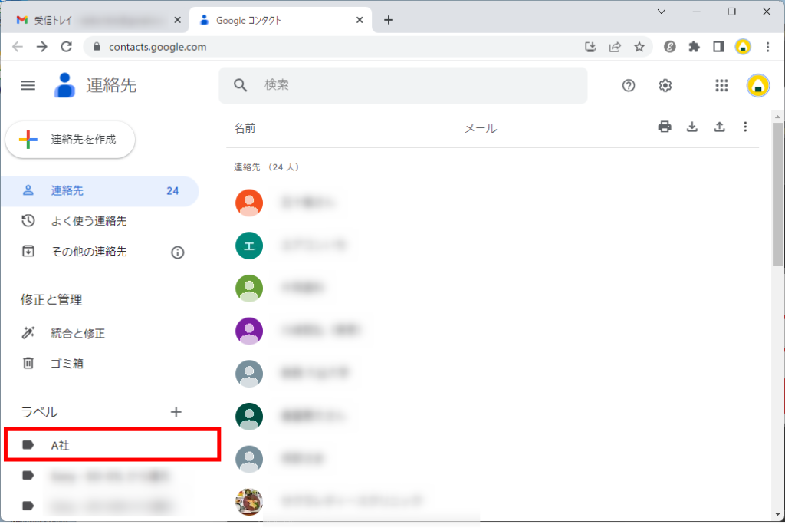785x531 pixels.
Task: Open the Google apps grid
Action: [x=721, y=85]
